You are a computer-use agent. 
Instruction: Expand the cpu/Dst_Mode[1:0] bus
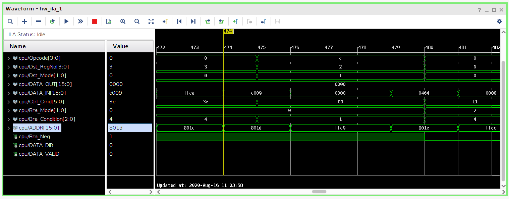tap(9, 76)
